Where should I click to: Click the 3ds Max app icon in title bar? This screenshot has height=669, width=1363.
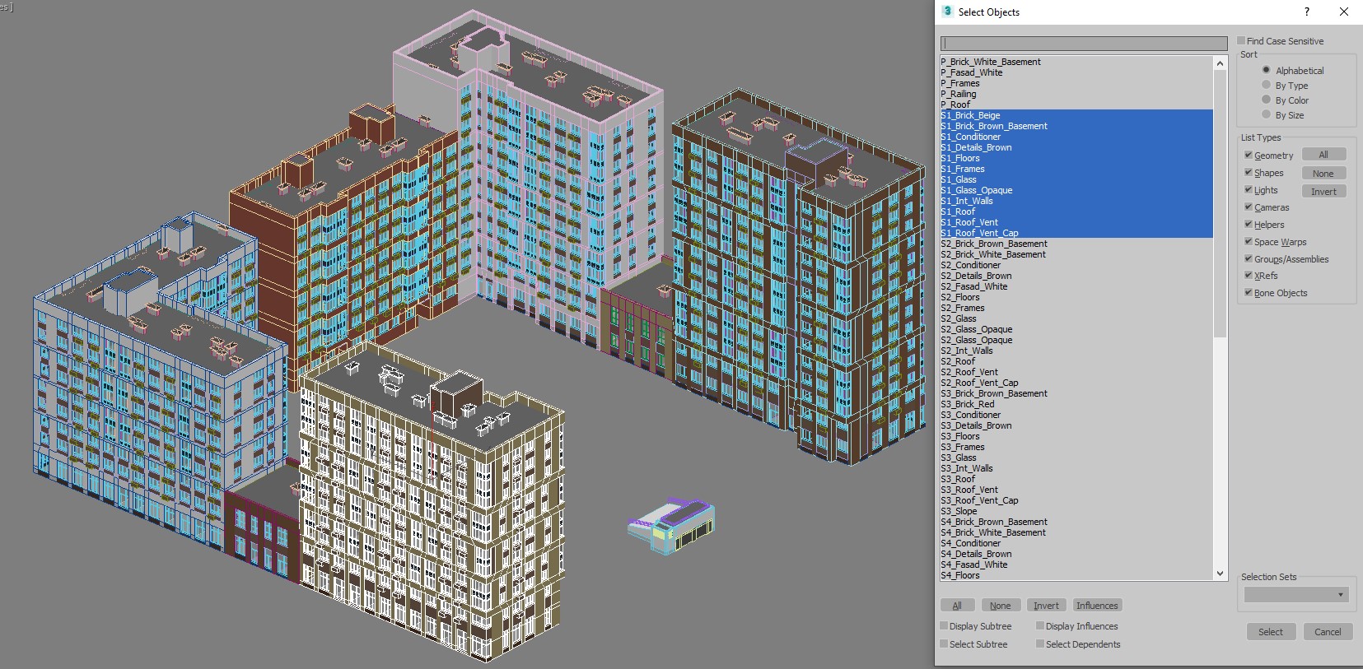(x=947, y=12)
